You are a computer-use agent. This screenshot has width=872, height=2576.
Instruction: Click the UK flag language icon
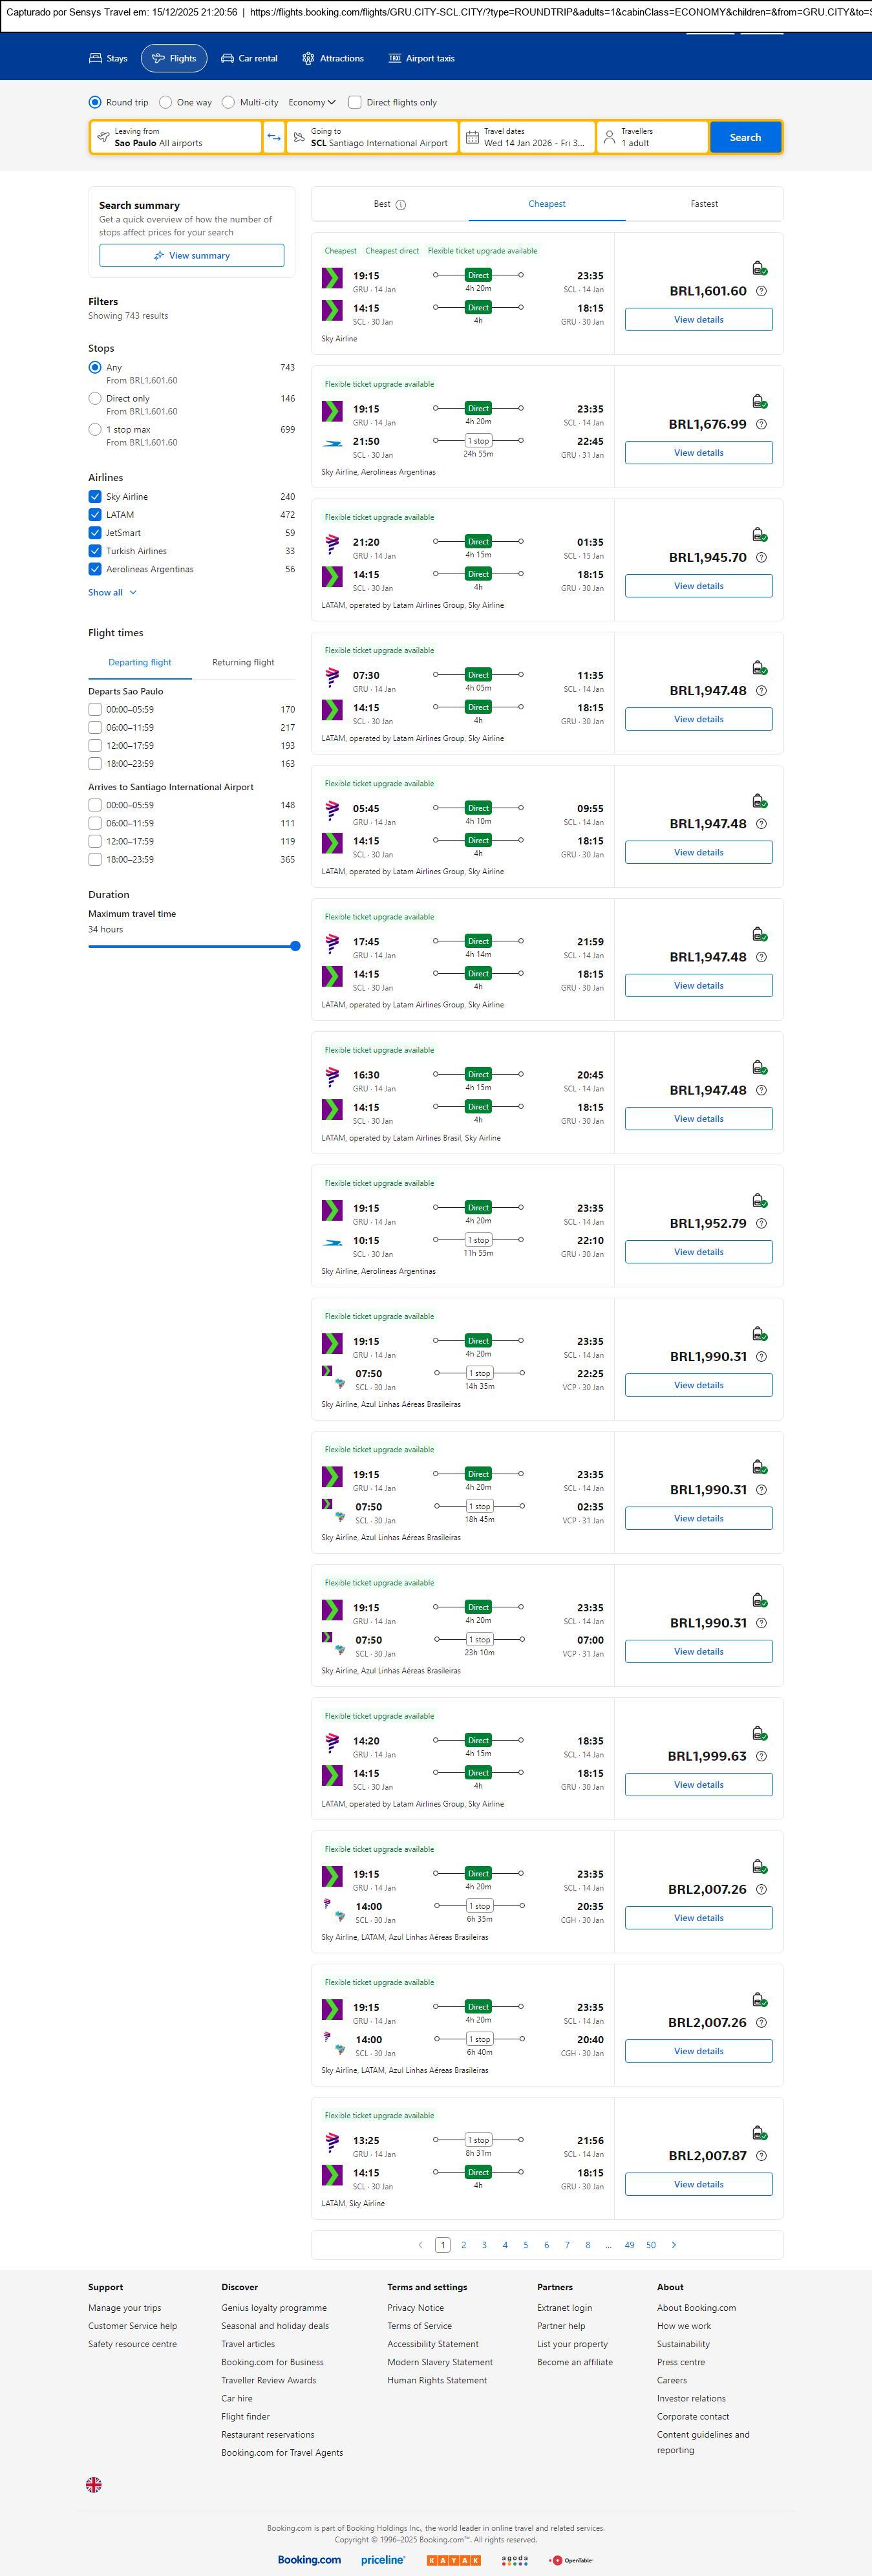coord(94,2483)
